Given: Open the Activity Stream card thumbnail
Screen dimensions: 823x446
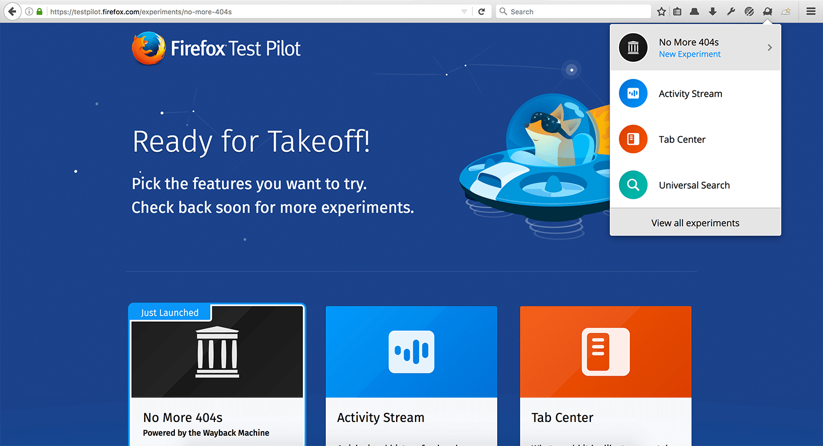Looking at the screenshot, I should click(411, 352).
